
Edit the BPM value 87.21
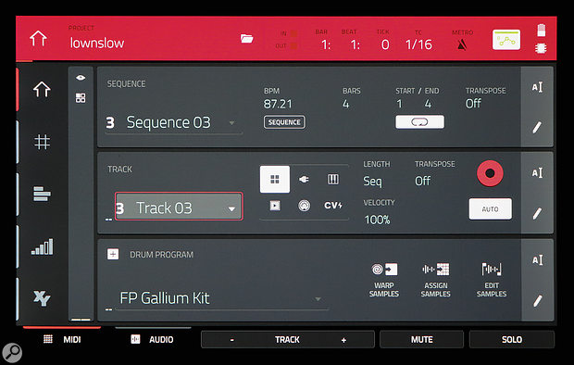click(x=278, y=104)
